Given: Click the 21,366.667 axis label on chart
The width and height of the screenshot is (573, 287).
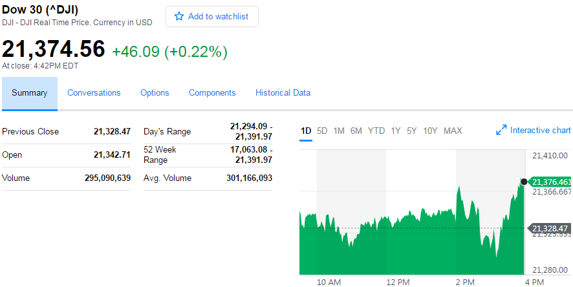Looking at the screenshot, I should pos(552,192).
